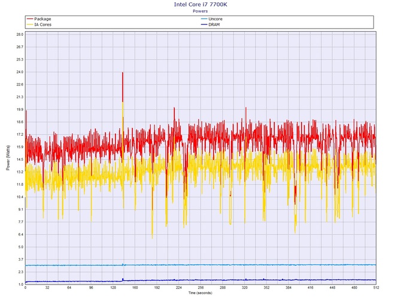
Task: Click the 10.4 y-axis value
Action: coord(20,197)
